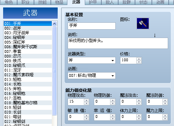
Task: Select weapon 001:手斧 in the list
Action: (x=28, y=23)
